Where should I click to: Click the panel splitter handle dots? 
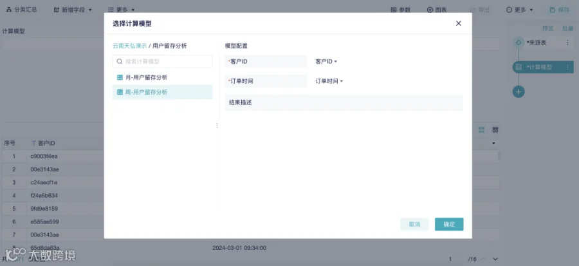click(x=217, y=126)
